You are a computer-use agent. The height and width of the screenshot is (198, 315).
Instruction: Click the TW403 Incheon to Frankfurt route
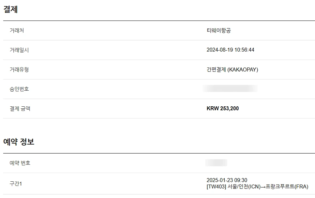(258, 187)
